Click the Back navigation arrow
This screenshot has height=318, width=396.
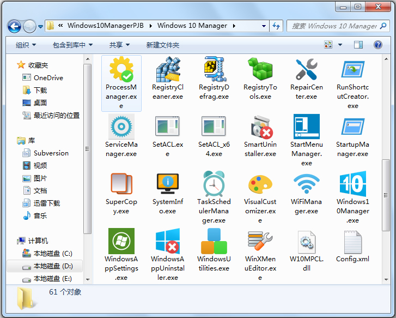(14, 26)
